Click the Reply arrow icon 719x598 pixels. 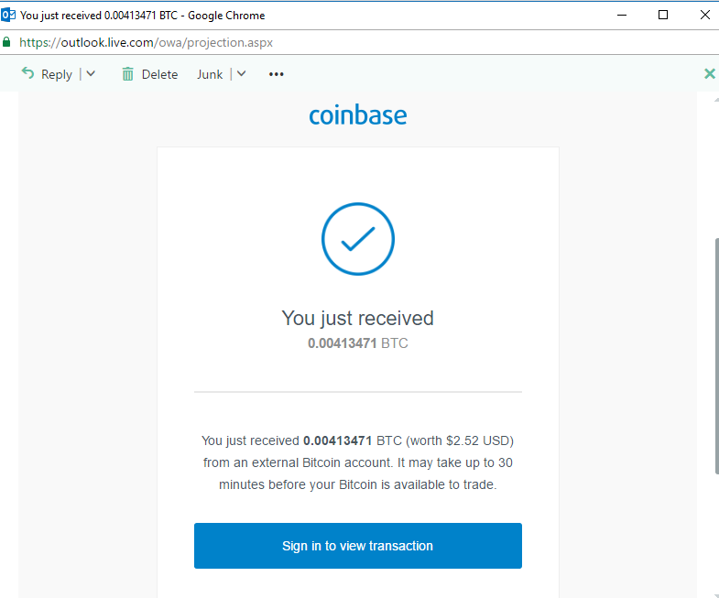point(27,74)
